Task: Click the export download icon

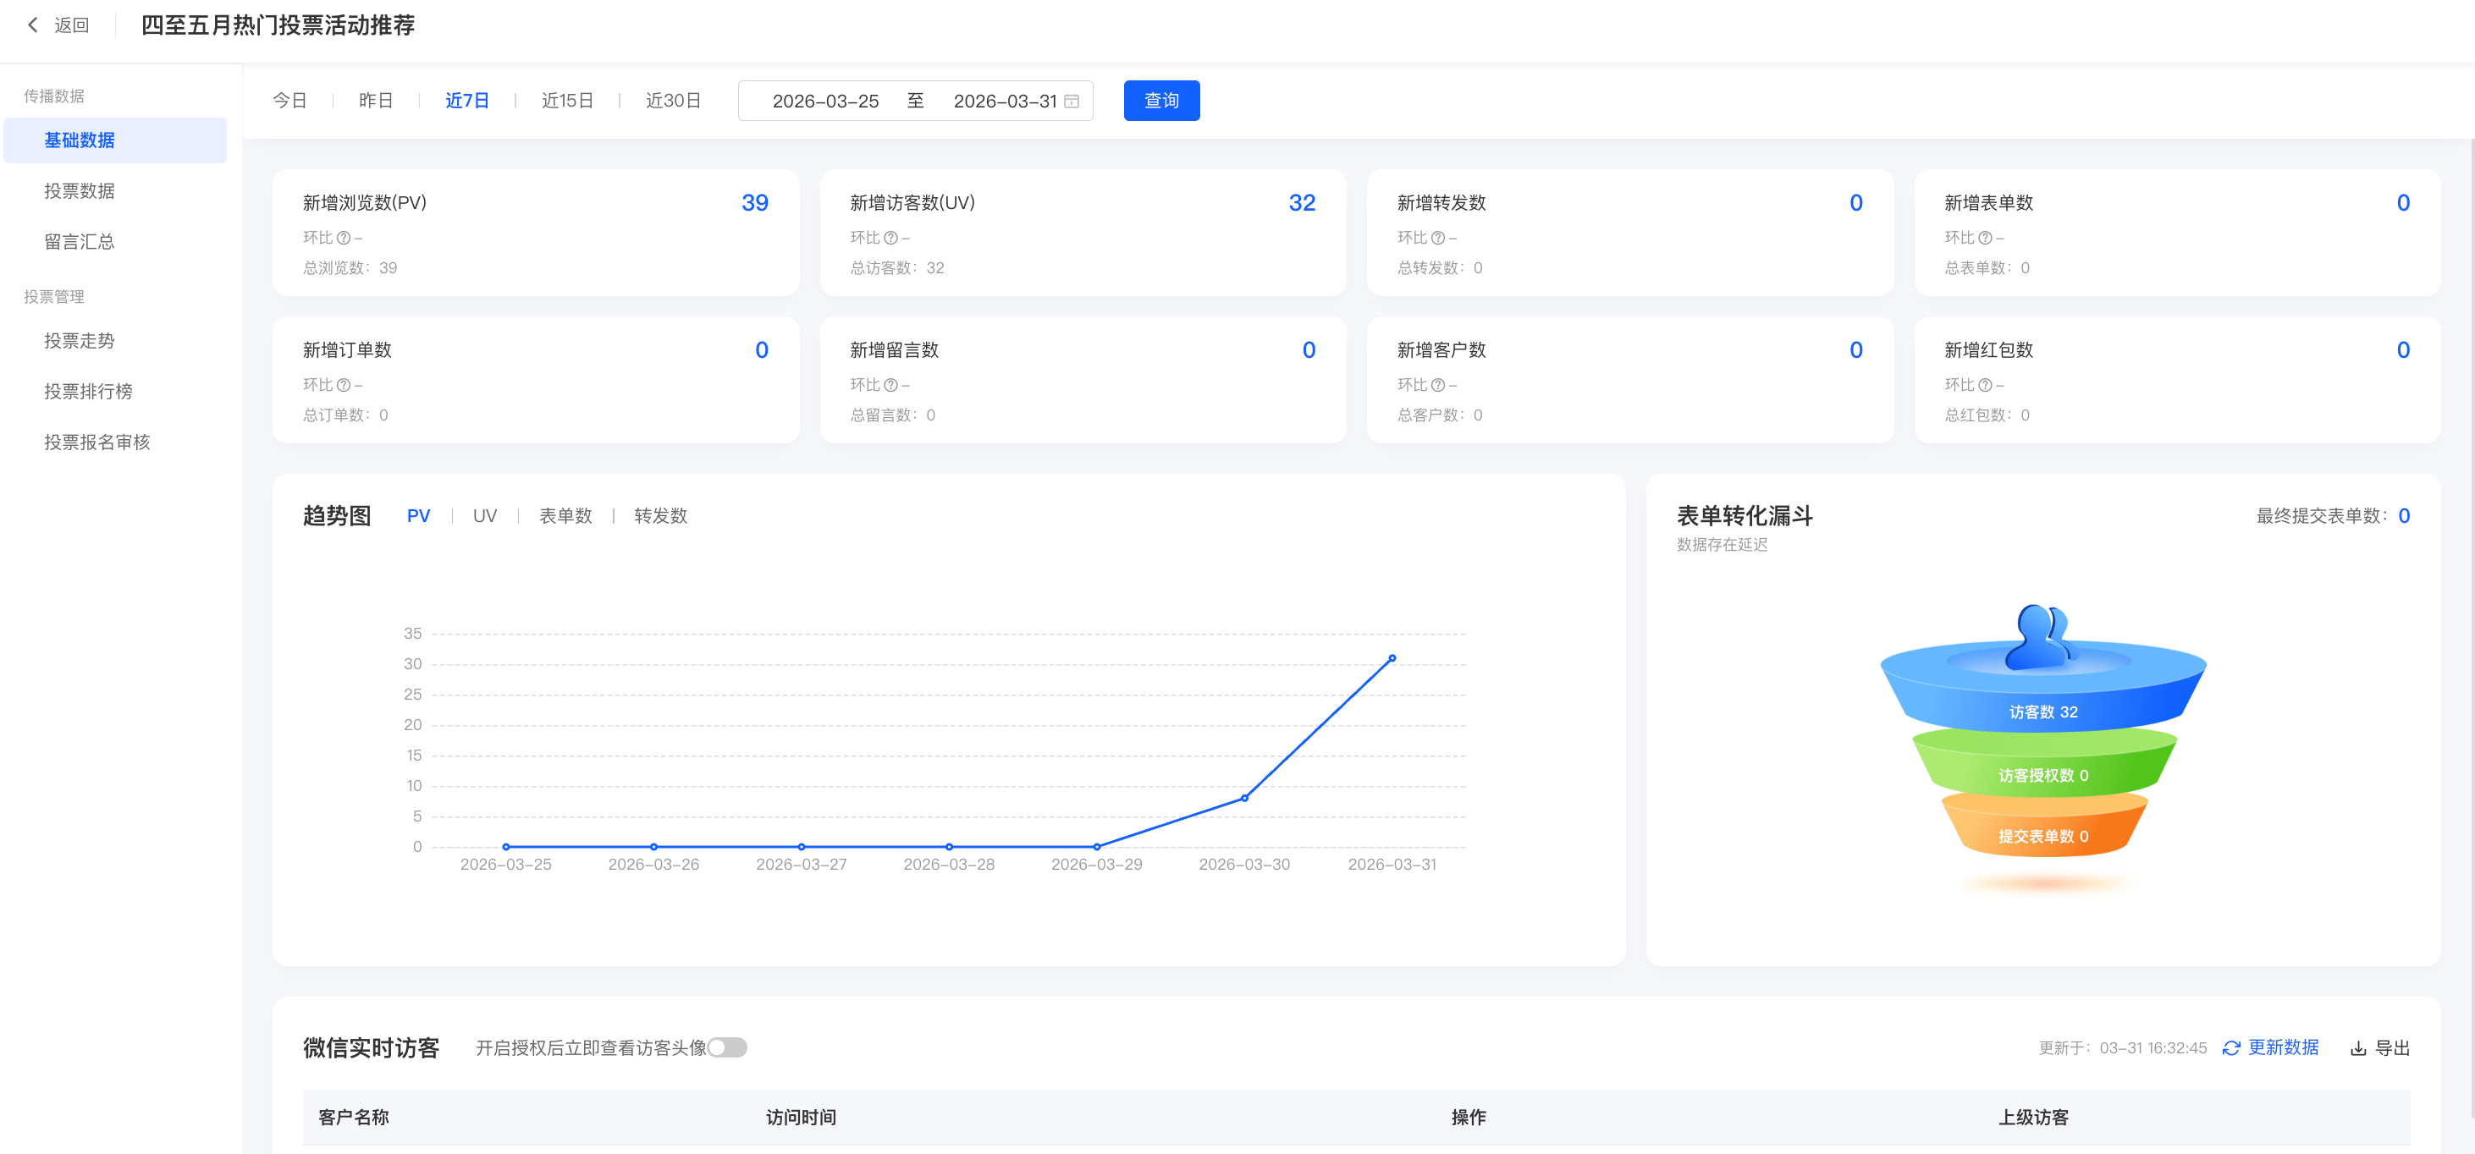Action: [x=2358, y=1047]
